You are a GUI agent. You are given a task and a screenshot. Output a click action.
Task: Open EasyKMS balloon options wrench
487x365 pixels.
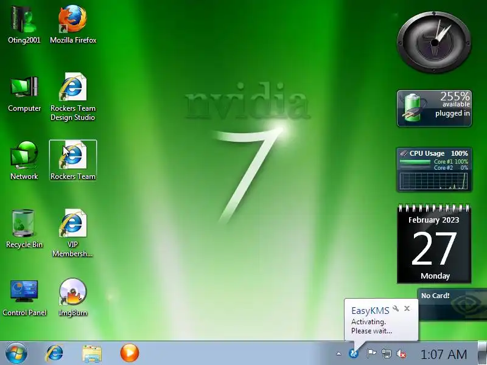point(396,308)
